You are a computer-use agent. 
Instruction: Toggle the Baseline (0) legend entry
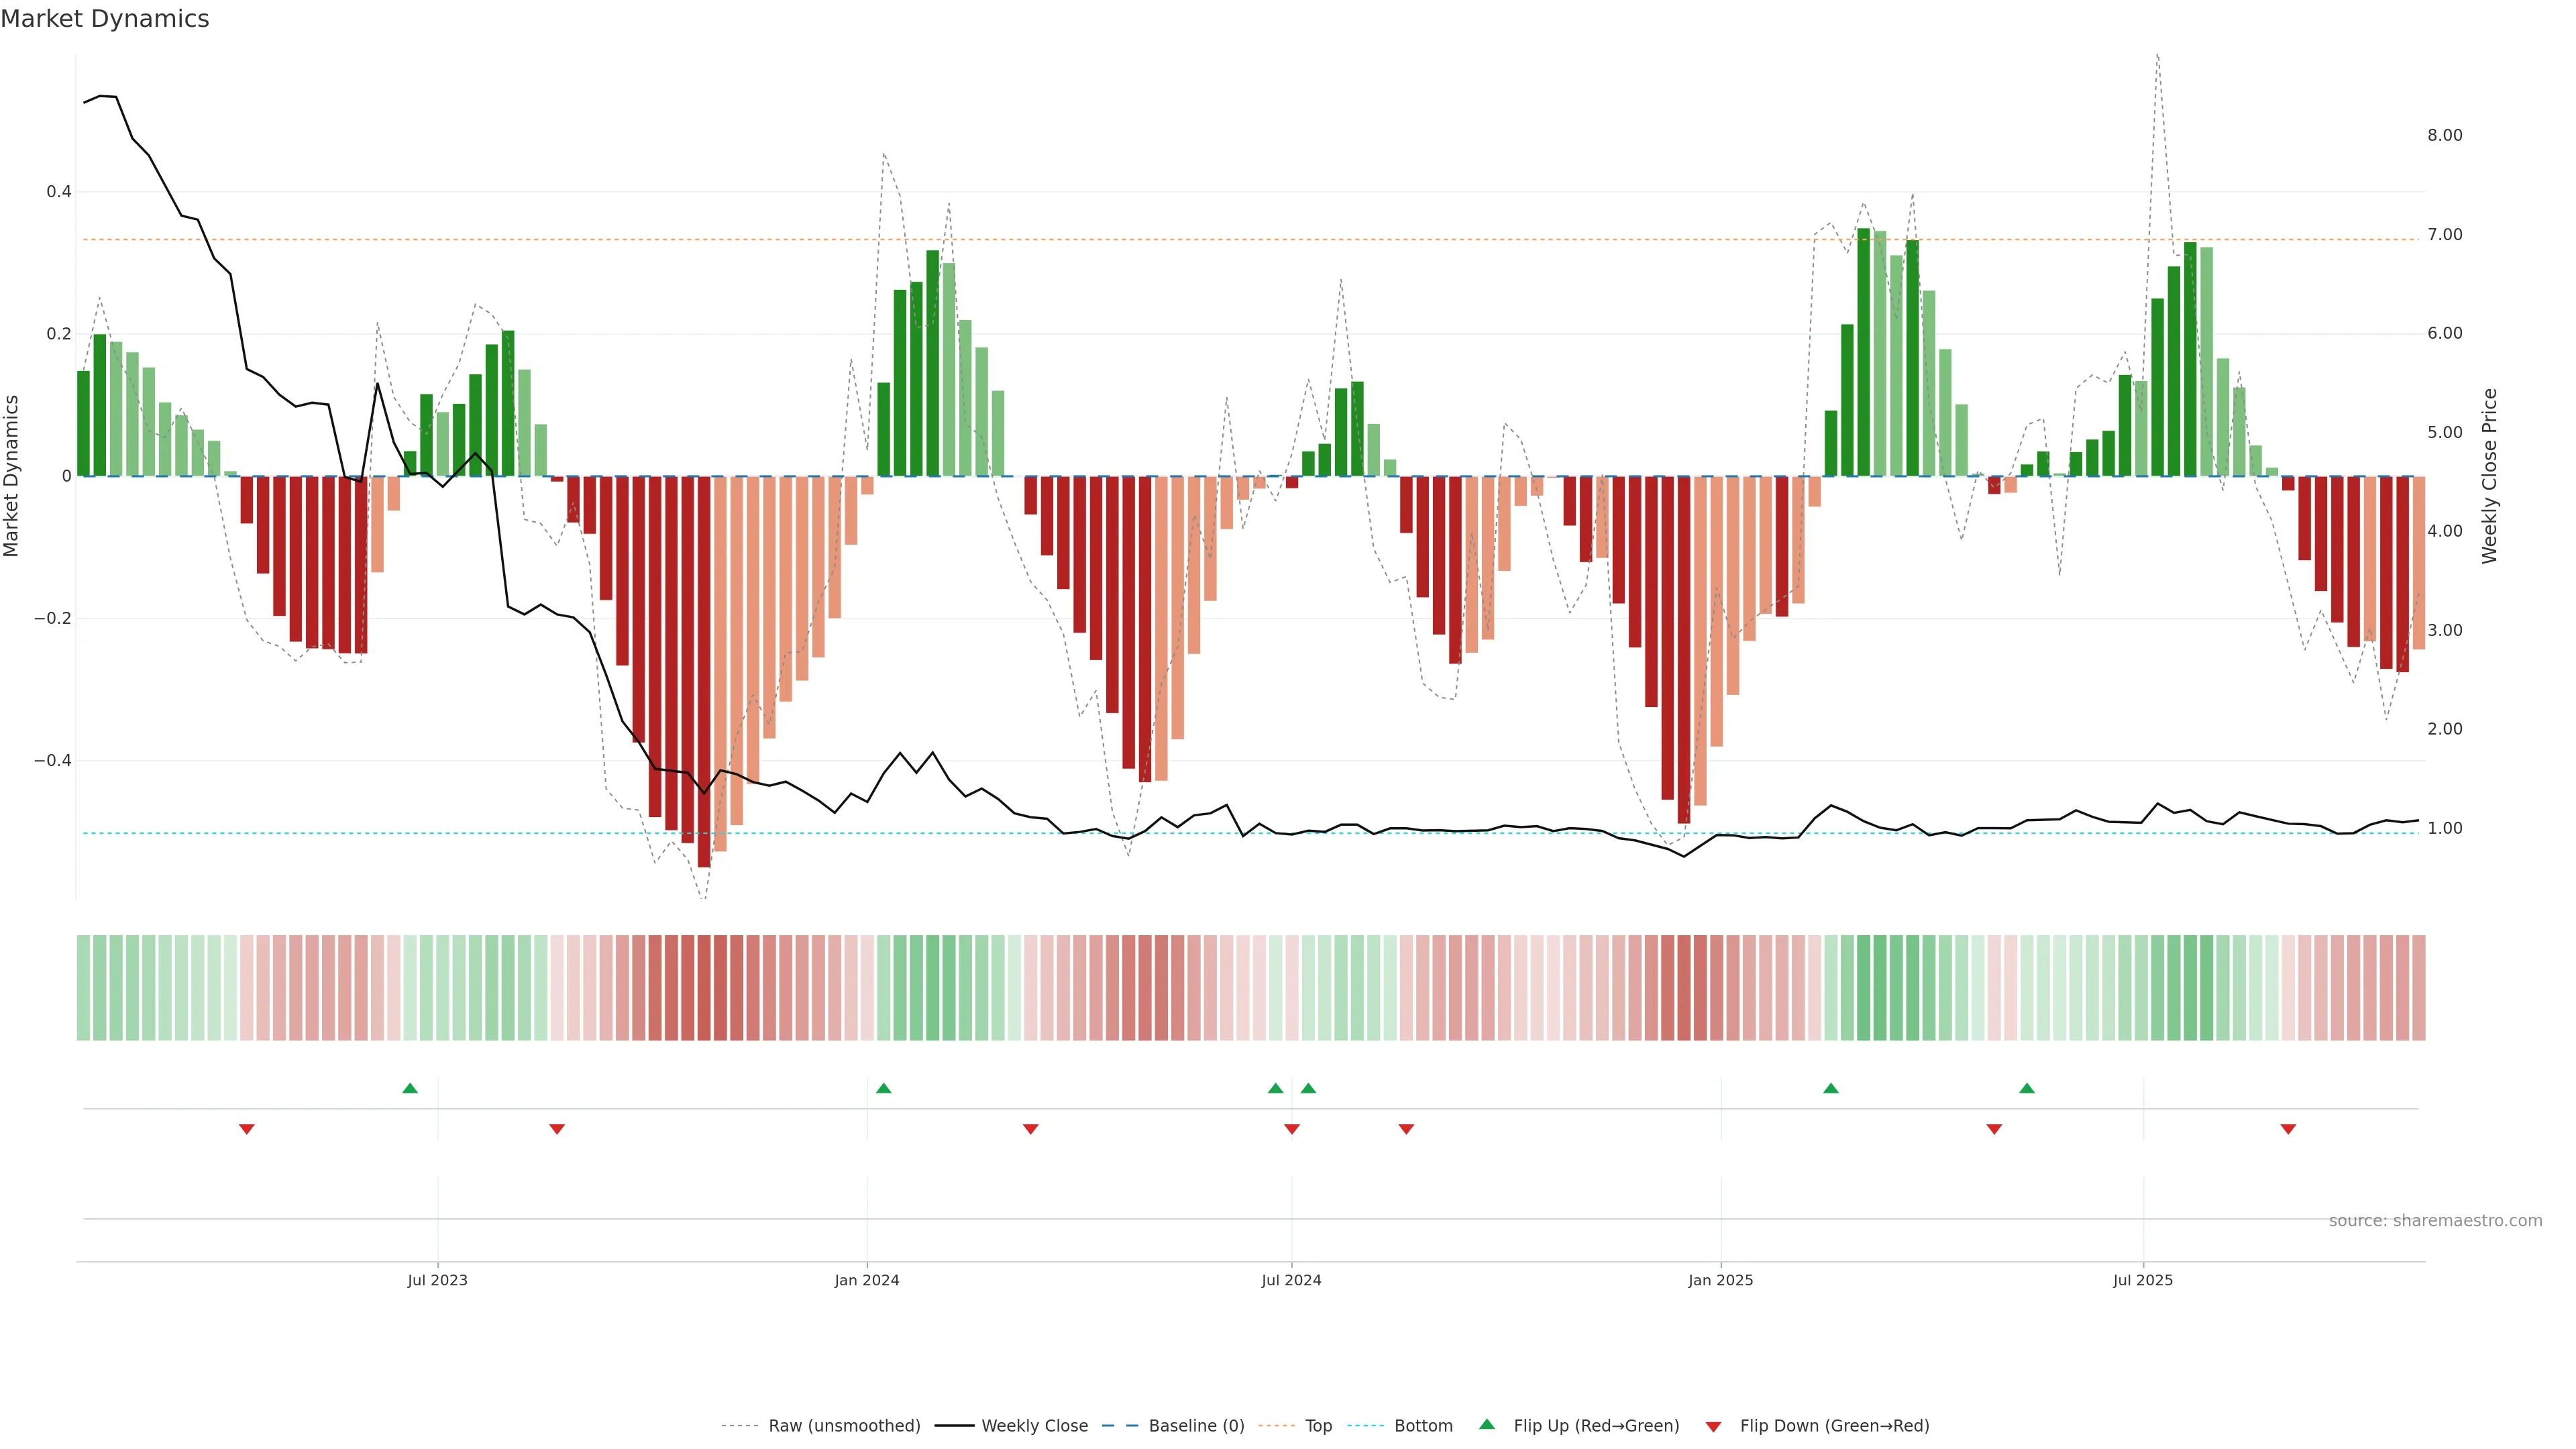point(1196,1426)
